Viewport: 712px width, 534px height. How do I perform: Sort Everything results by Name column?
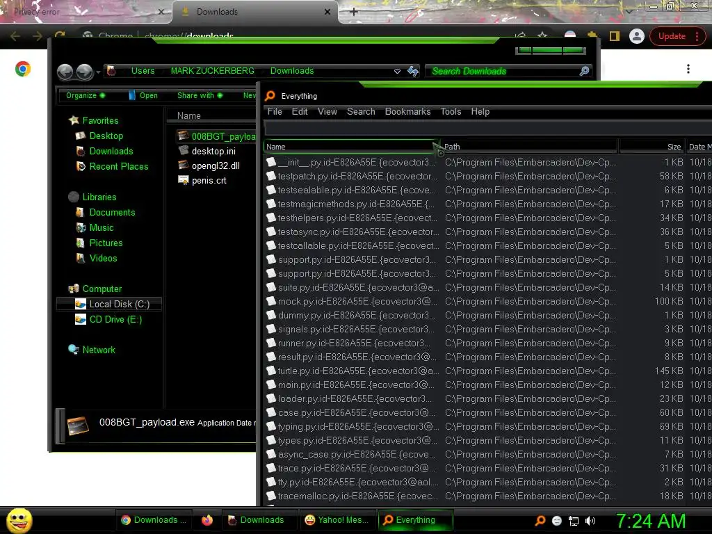pos(350,147)
